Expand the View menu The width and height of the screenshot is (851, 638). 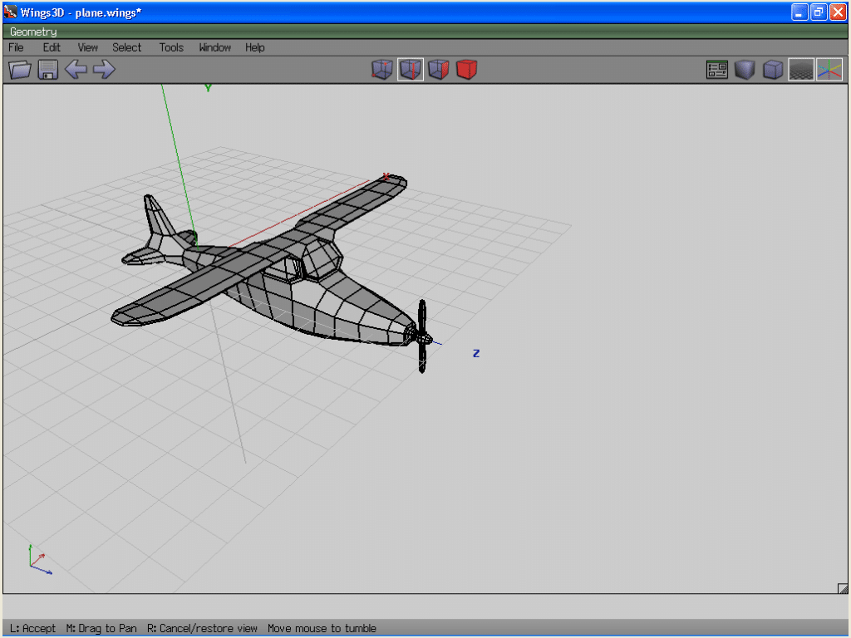87,47
